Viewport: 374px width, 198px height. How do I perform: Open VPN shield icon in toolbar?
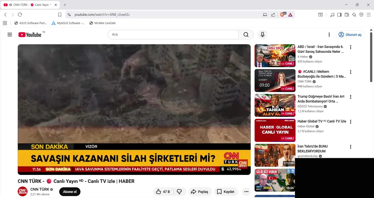(x=361, y=15)
